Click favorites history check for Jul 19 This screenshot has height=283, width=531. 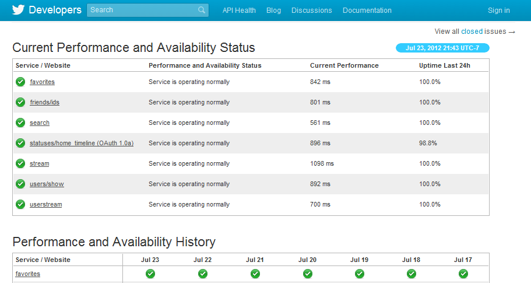(x=360, y=274)
